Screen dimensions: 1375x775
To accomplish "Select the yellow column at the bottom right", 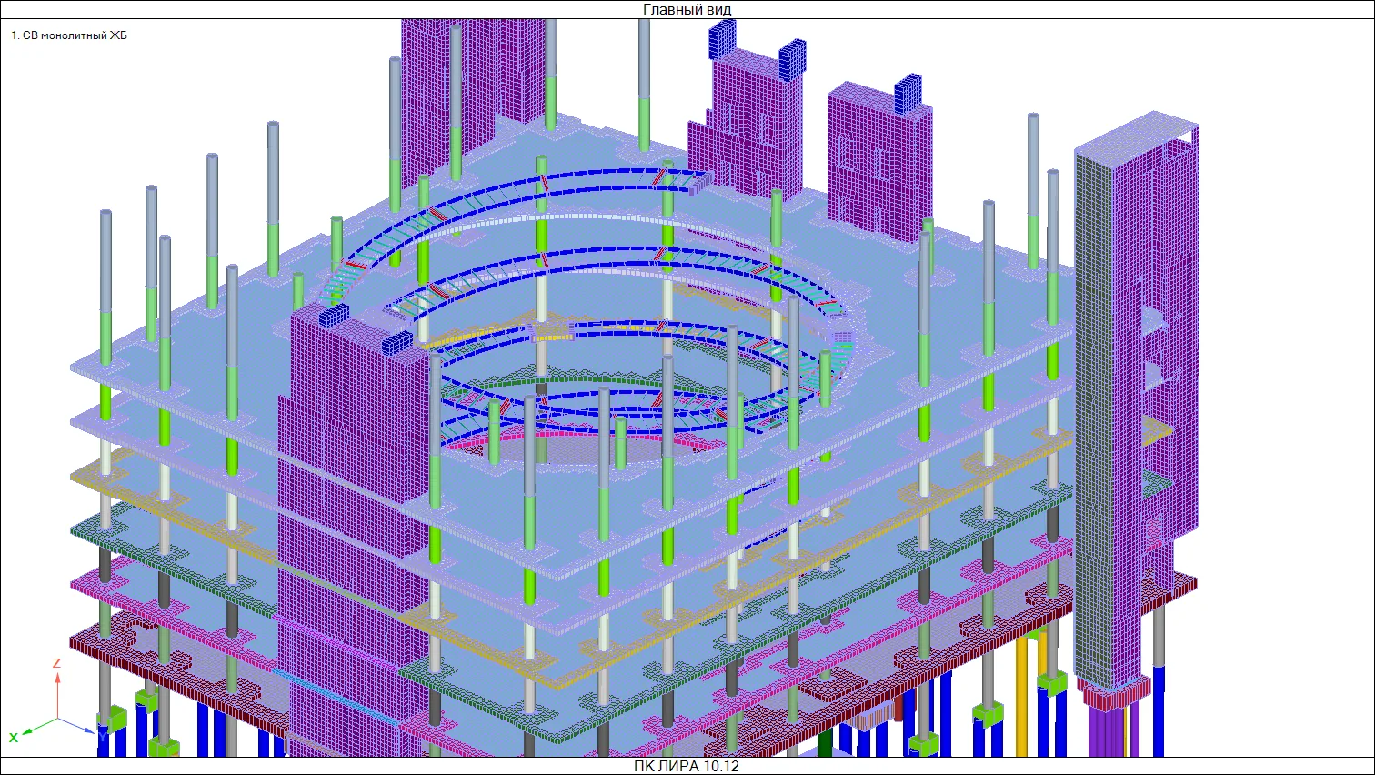I will point(1022,696).
